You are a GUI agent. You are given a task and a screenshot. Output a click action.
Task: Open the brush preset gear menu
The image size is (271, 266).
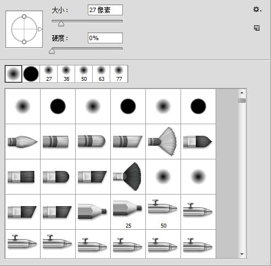point(257,9)
